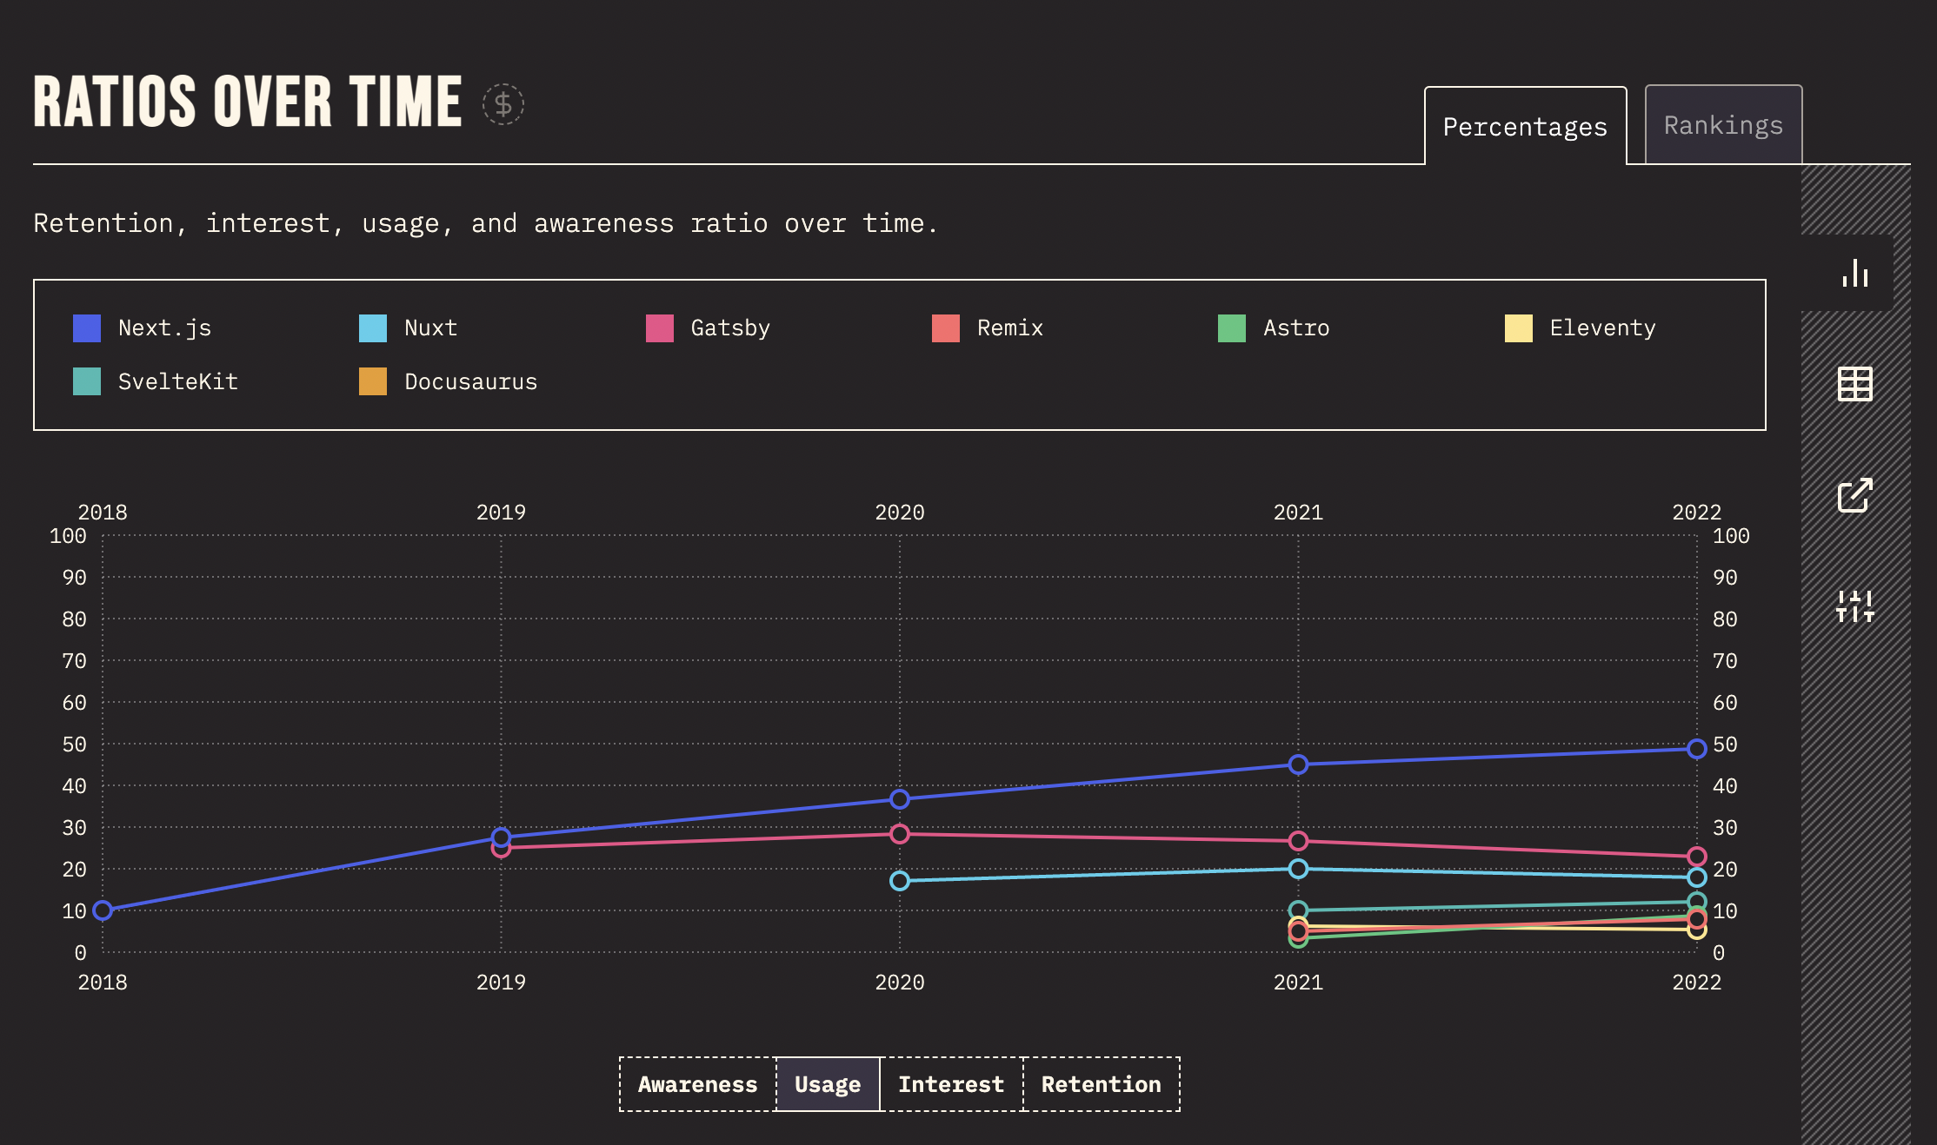Click Gatsby 2020 data point
This screenshot has width=1937, height=1145.
(x=900, y=834)
